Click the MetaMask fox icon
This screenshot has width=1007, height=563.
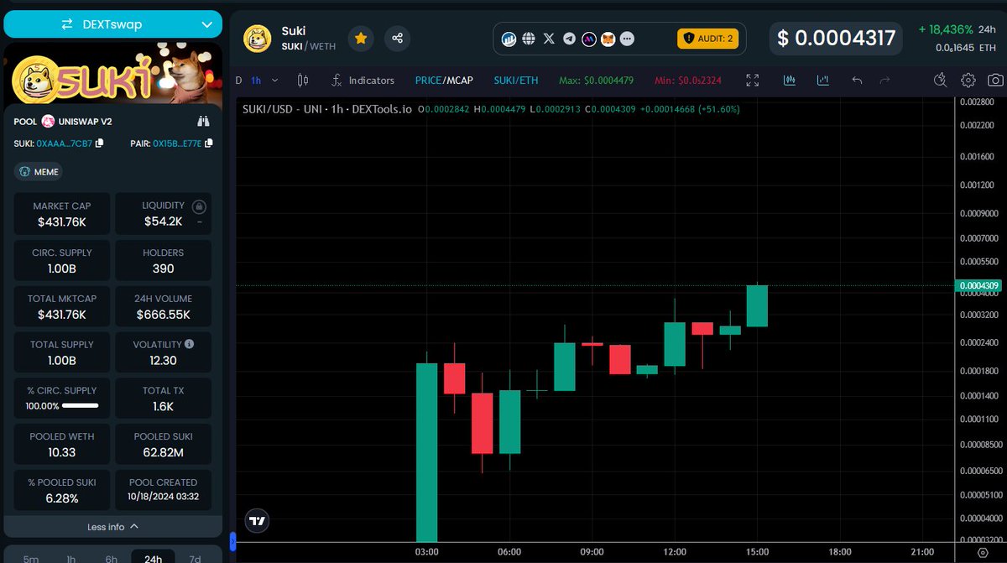tap(608, 39)
